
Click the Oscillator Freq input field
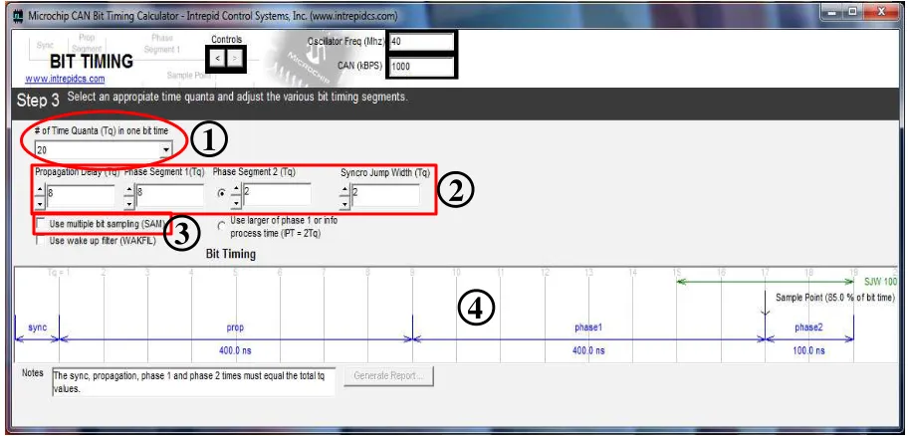pos(421,42)
